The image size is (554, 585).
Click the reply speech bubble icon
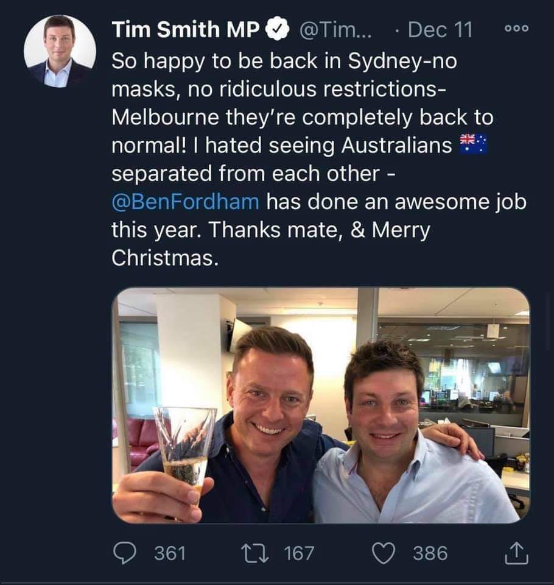pos(127,553)
